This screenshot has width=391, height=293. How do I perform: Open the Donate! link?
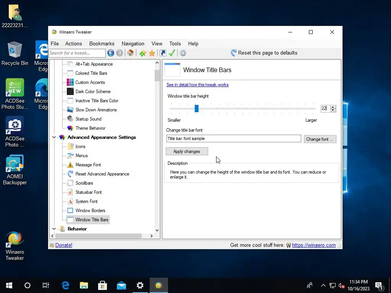click(64, 245)
